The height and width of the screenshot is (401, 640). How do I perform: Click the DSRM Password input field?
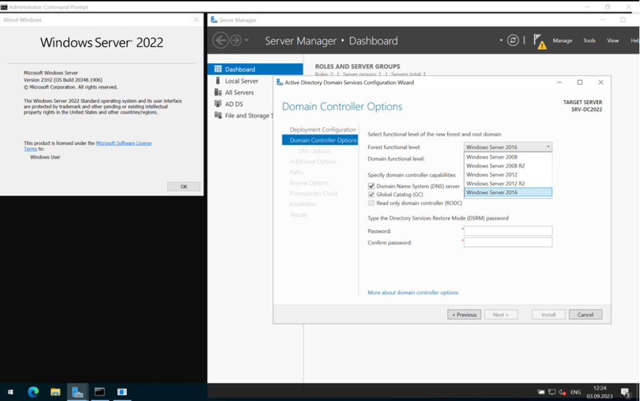coord(507,231)
